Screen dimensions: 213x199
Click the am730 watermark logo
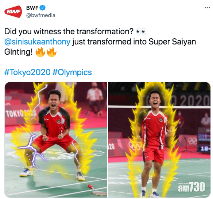[x=191, y=187]
